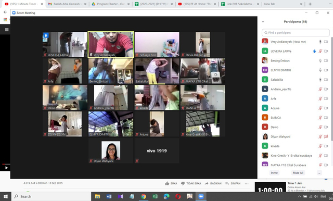The width and height of the screenshot is (333, 201).
Task: Switch to Link PHE Sekolahmu tab
Action: pyautogui.click(x=240, y=4)
